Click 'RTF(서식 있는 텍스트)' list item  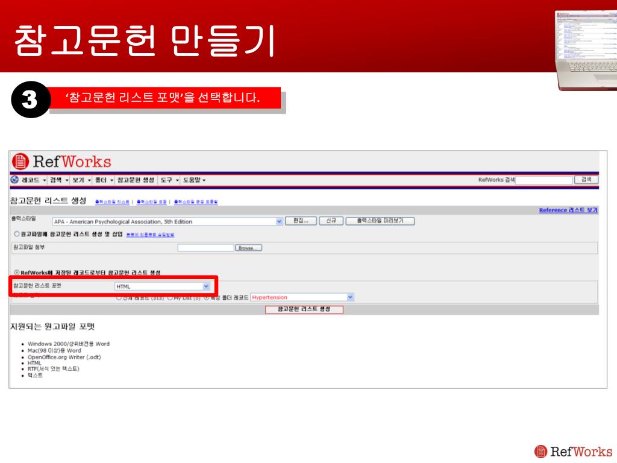click(54, 369)
